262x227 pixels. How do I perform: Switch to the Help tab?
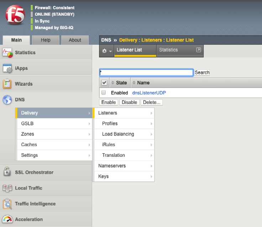[46, 40]
